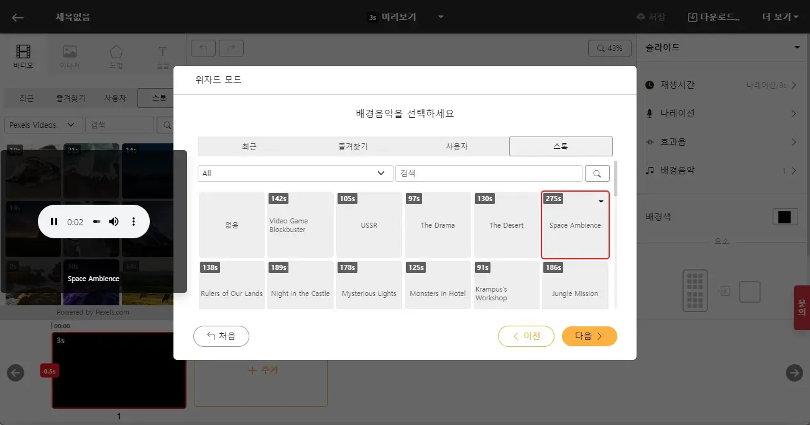Click the search magnifier icon in the wizard dialog
Image resolution: width=810 pixels, height=425 pixels.
pyautogui.click(x=597, y=173)
